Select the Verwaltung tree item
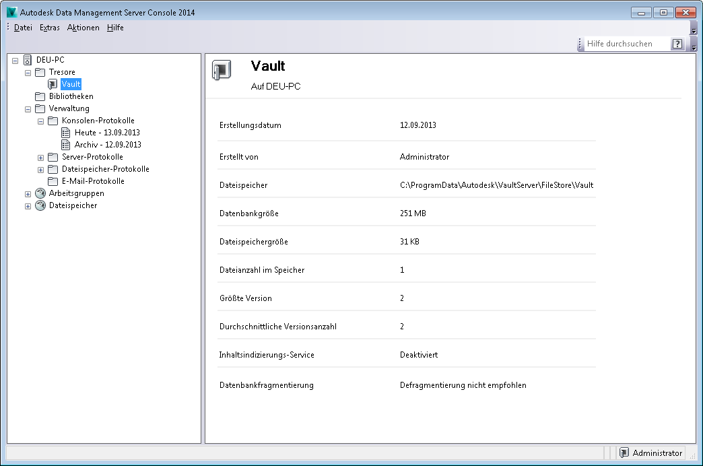This screenshot has width=703, height=466. point(69,108)
